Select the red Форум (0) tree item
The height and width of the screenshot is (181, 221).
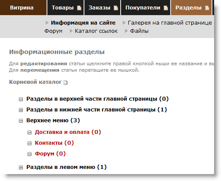(50, 154)
